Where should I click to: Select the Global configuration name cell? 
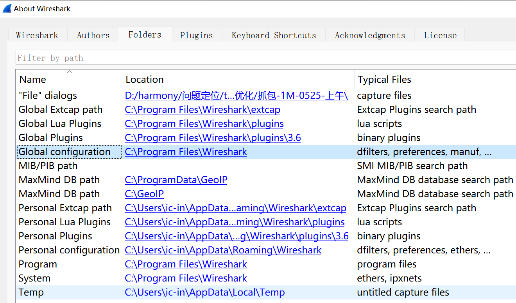pyautogui.click(x=64, y=152)
